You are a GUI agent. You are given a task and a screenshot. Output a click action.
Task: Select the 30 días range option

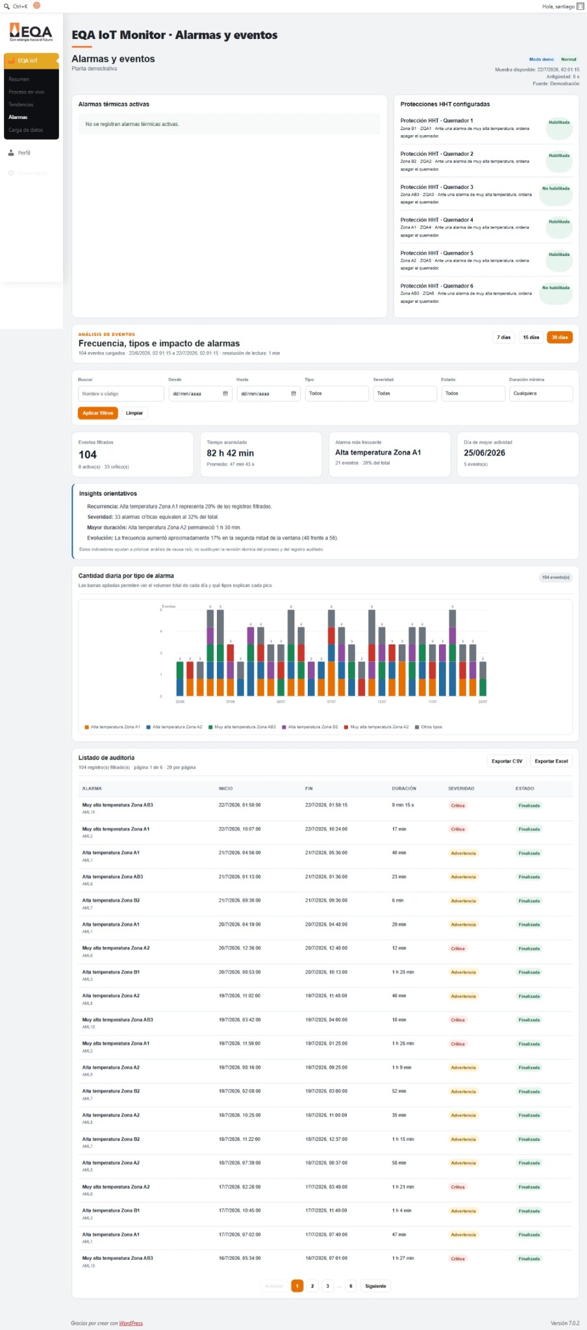pyautogui.click(x=559, y=337)
